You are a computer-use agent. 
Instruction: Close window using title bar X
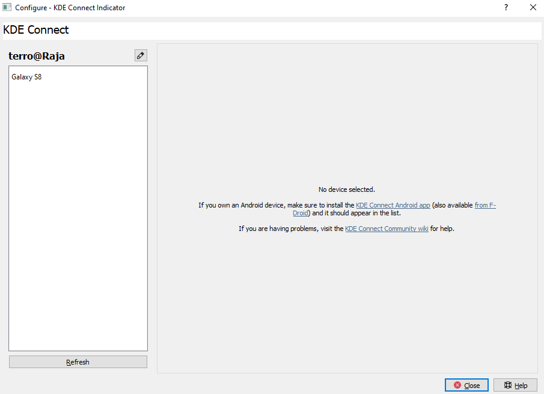pos(533,7)
